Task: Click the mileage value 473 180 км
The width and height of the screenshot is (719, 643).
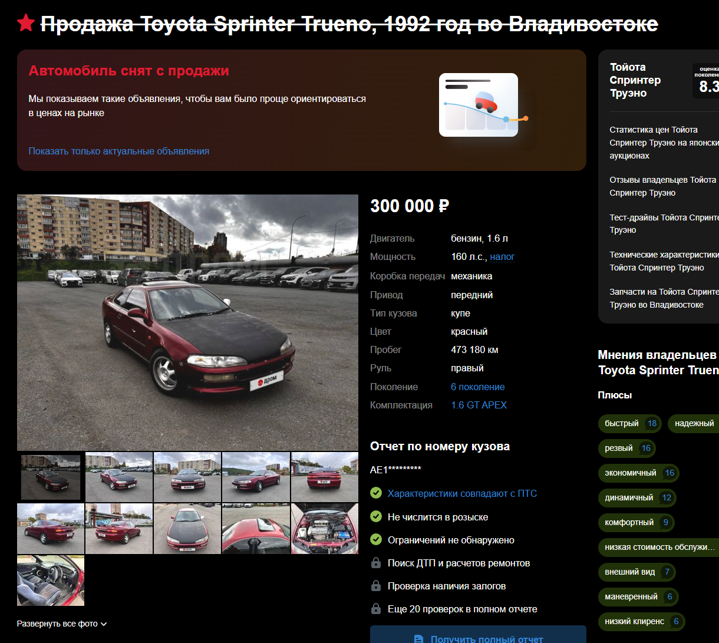Action: [474, 350]
